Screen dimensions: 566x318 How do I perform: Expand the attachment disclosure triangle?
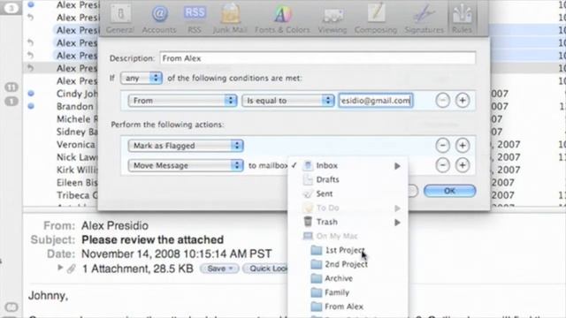pyautogui.click(x=60, y=268)
